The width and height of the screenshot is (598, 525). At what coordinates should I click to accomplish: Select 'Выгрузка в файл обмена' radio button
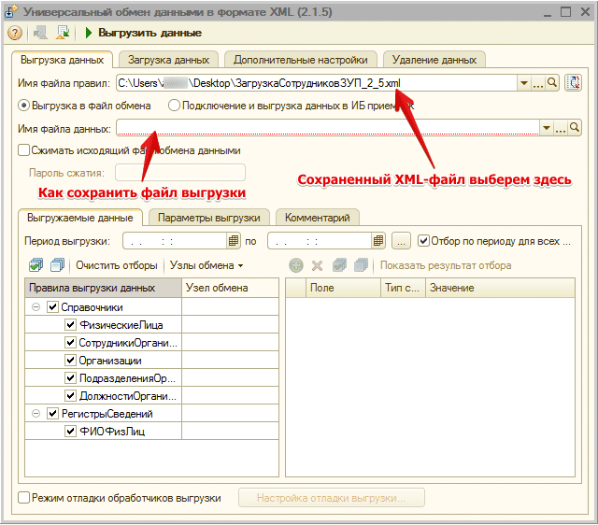[24, 106]
